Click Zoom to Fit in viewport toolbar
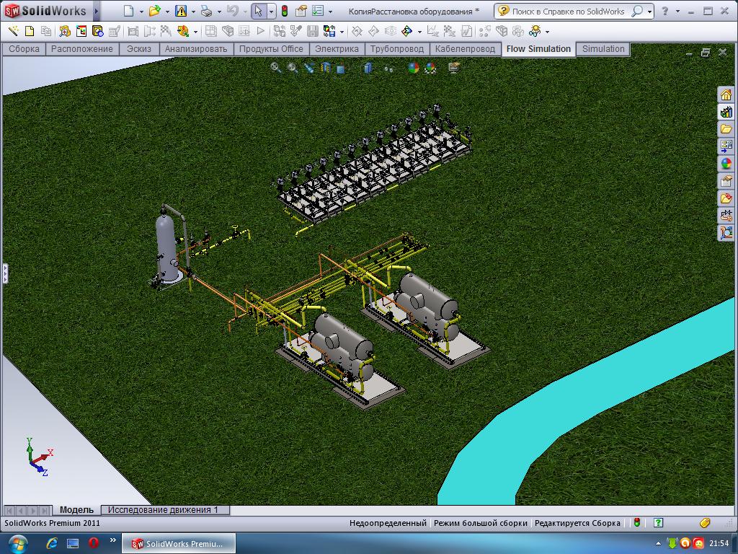The width and height of the screenshot is (738, 554). pos(276,68)
